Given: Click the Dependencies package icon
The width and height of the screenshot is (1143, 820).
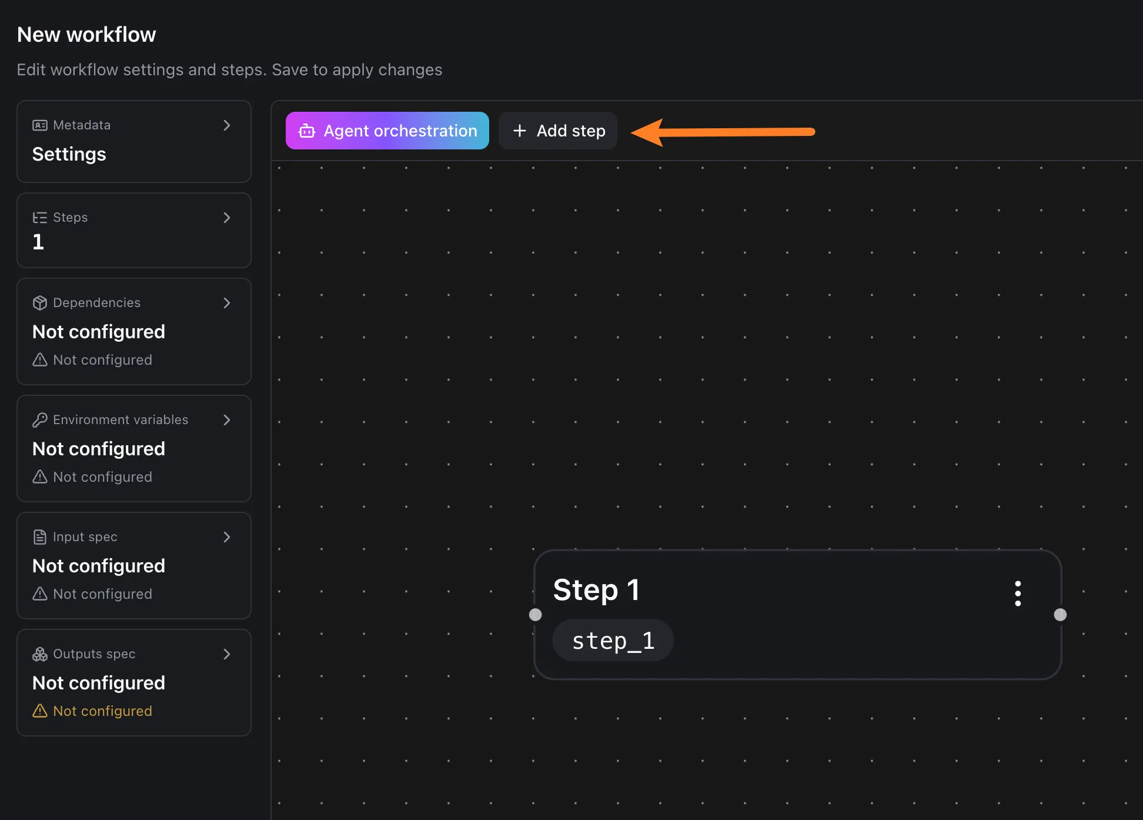Looking at the screenshot, I should coord(39,302).
